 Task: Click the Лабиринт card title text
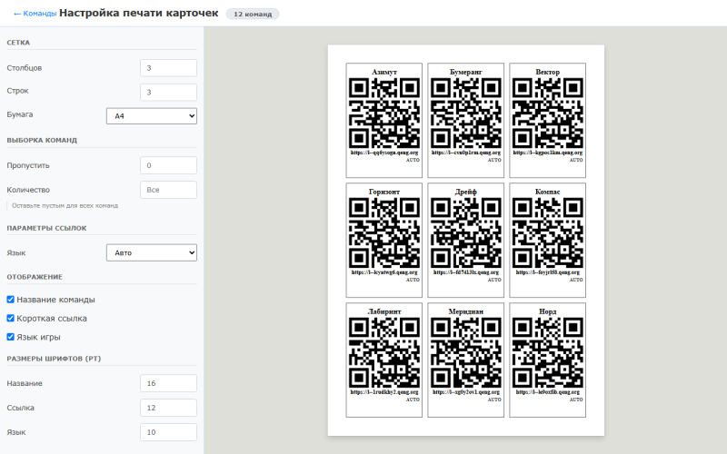point(384,311)
